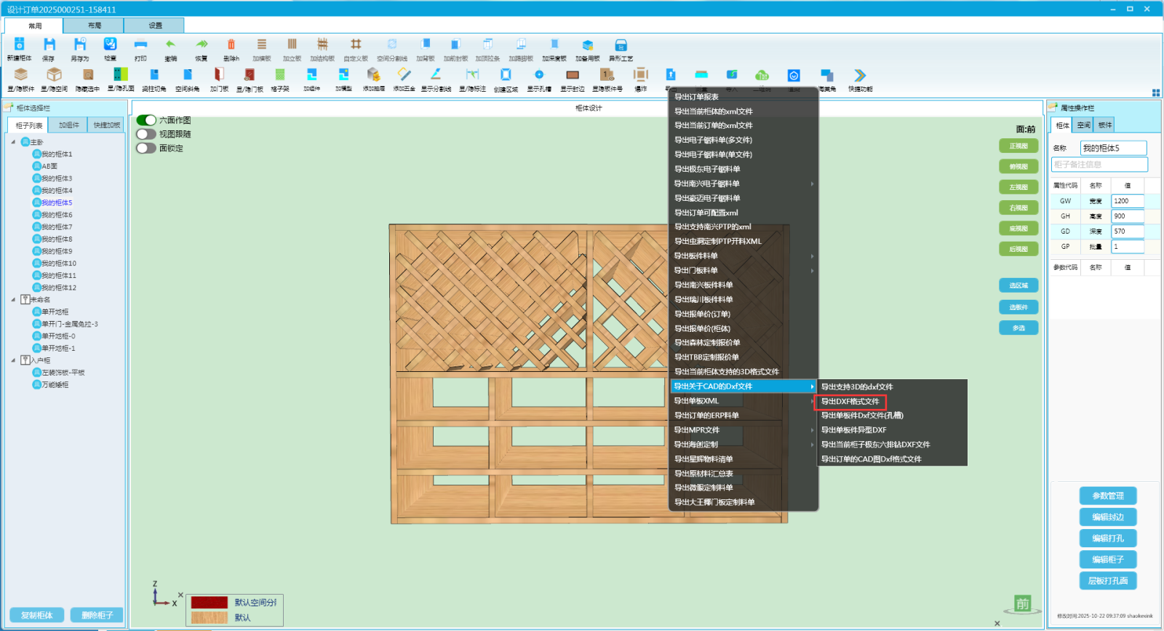
Task: Collapse the 入户柜 tree node
Action: pos(13,360)
